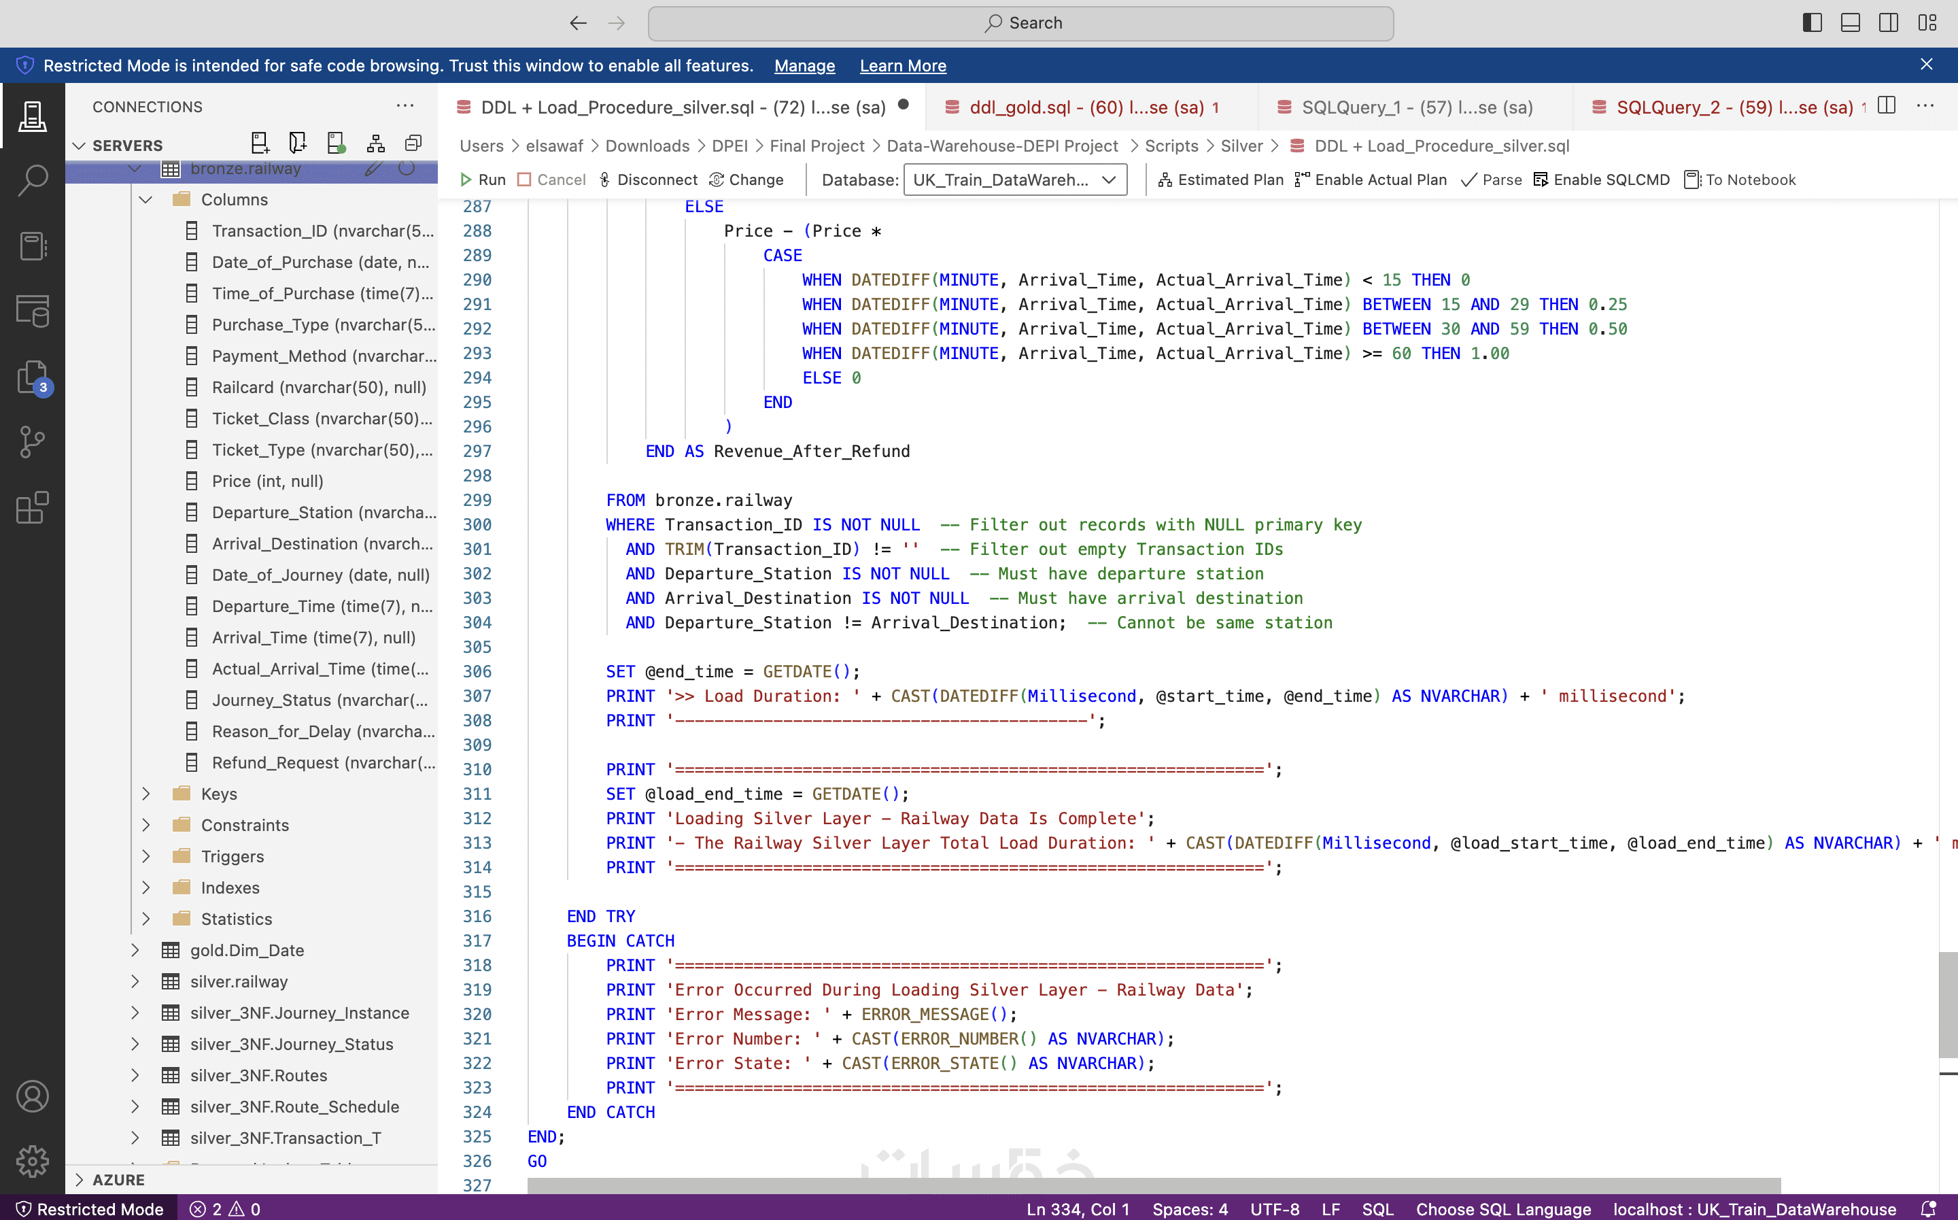
Task: Open the Connections view in activity bar
Action: click(32, 116)
